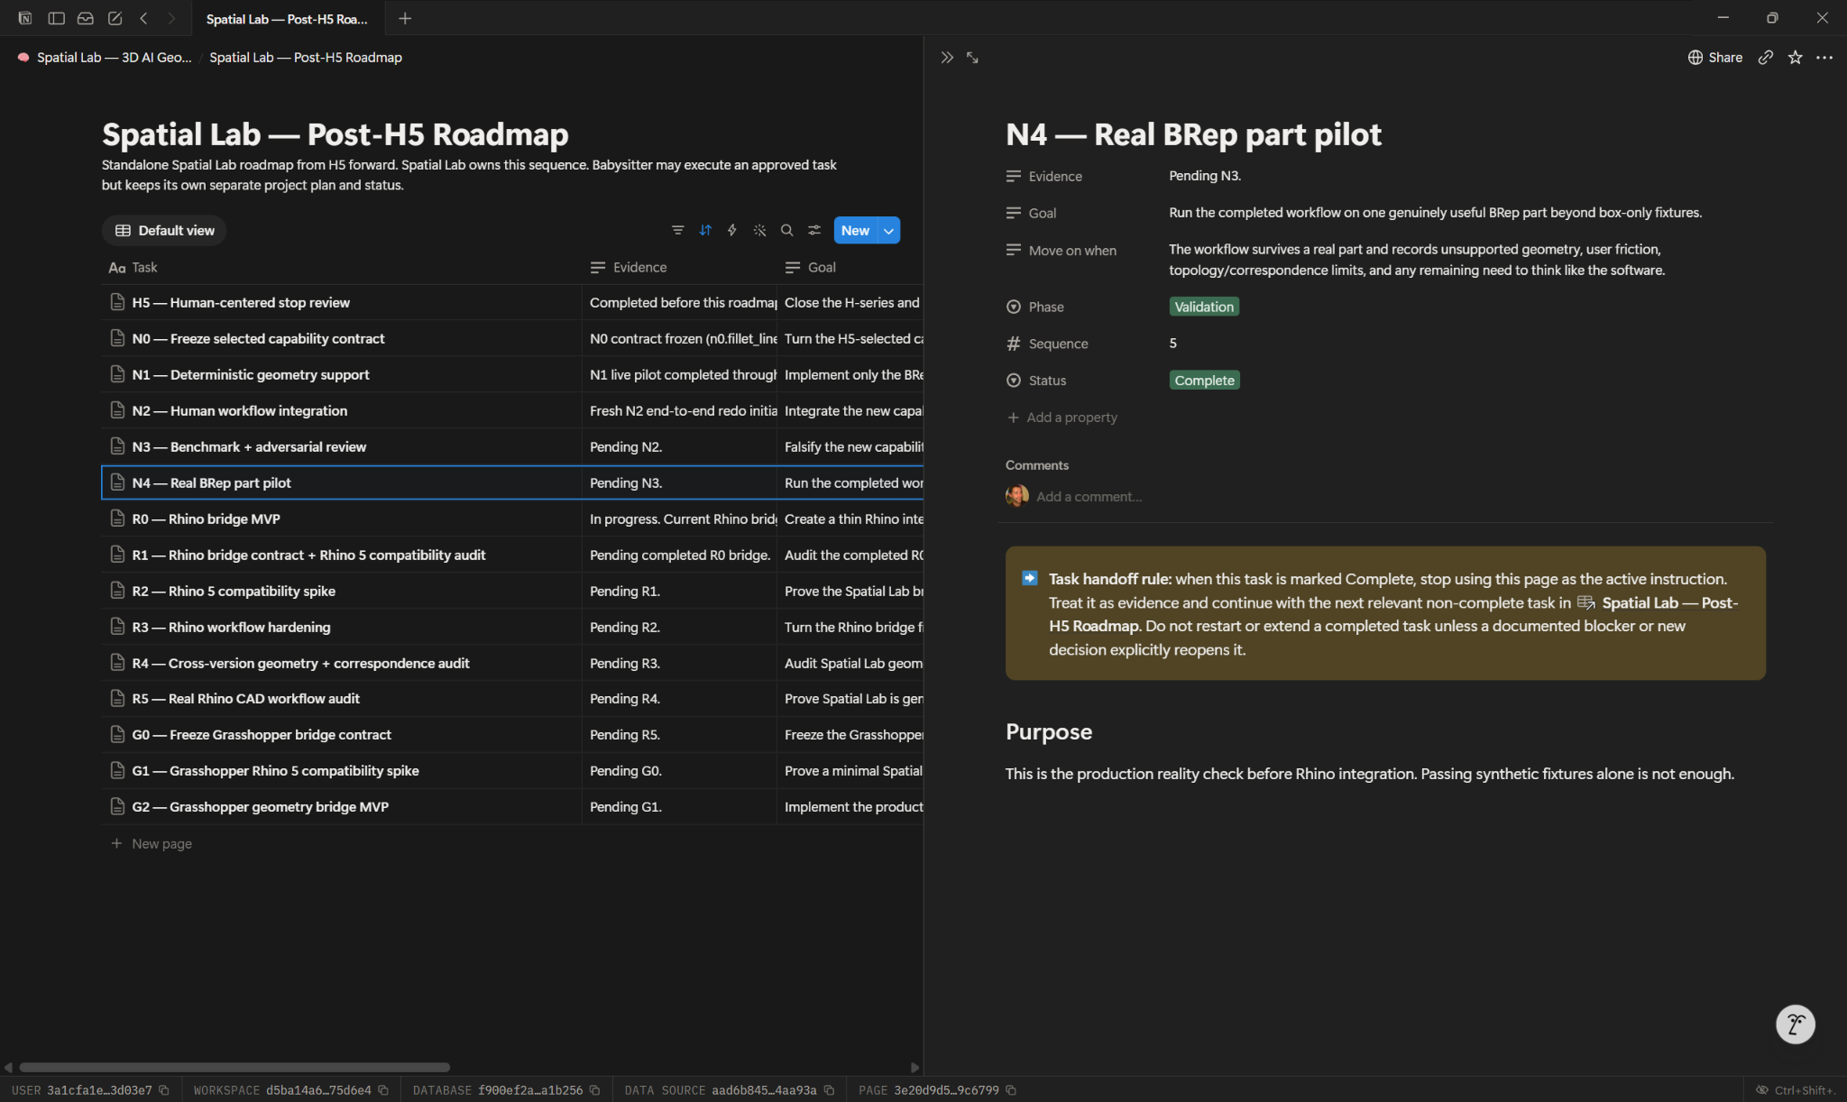1847x1102 pixels.
Task: Open the Complete status selector
Action: coord(1204,381)
